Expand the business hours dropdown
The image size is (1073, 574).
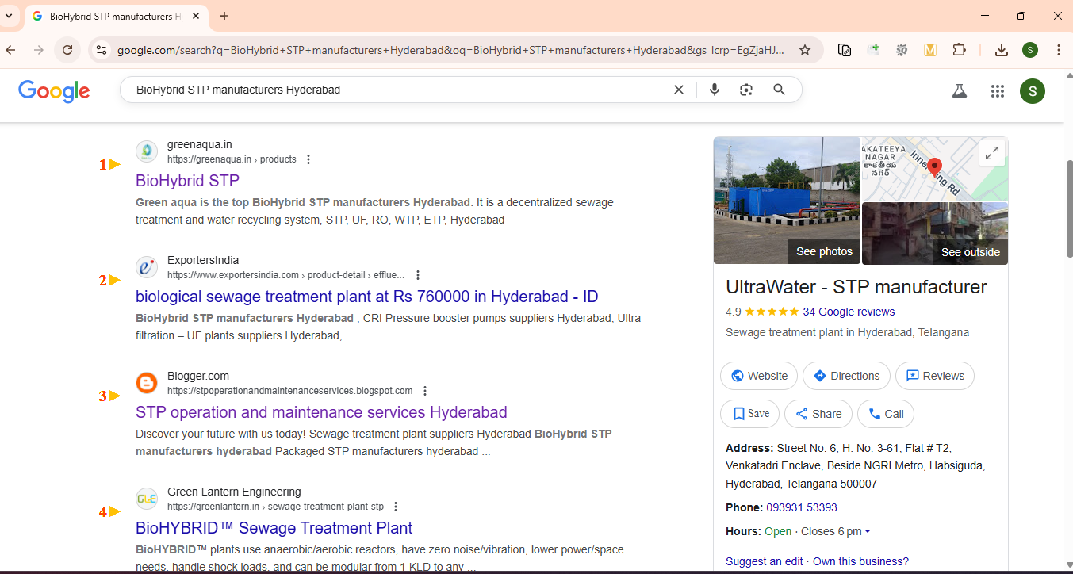tap(868, 531)
